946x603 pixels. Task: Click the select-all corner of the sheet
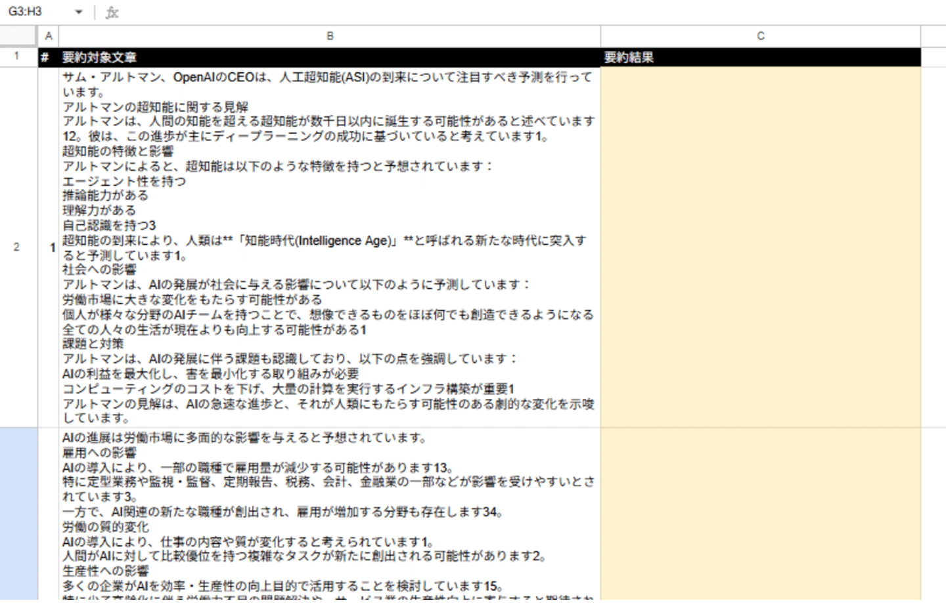[19, 36]
